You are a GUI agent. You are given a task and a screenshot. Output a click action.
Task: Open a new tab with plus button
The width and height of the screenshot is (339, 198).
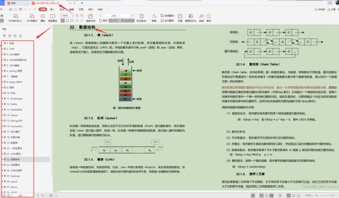coord(82,3)
